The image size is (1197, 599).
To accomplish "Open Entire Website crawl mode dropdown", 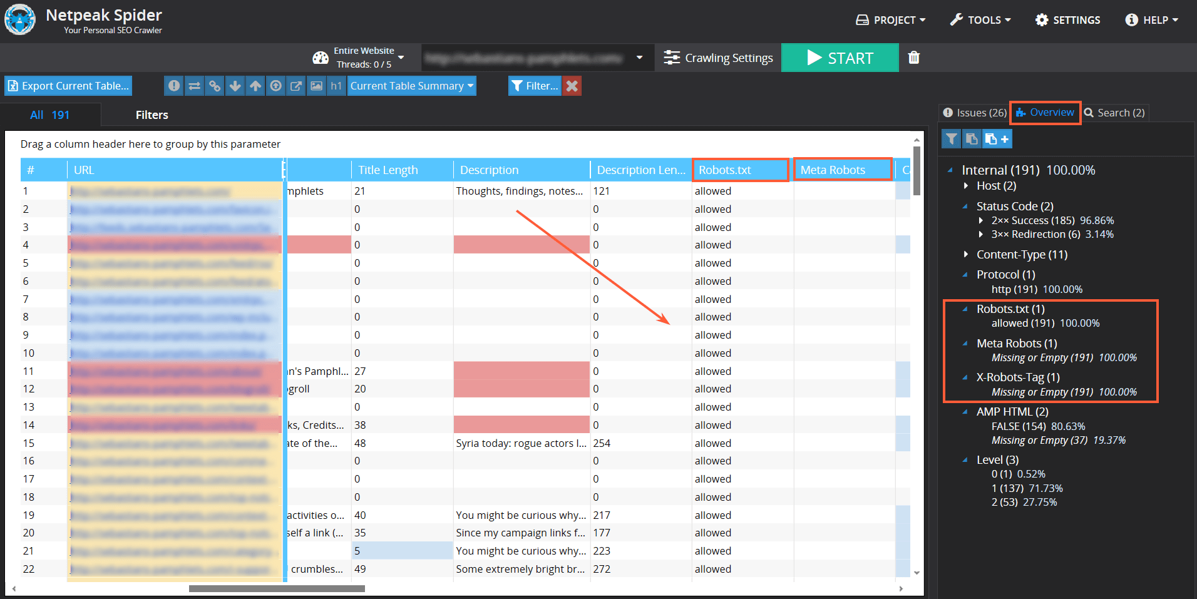I will coord(369,58).
